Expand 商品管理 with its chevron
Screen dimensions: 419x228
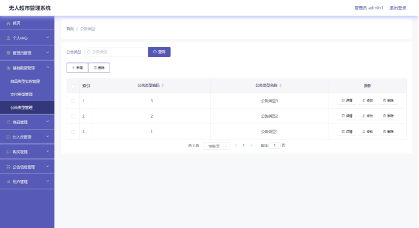point(48,121)
